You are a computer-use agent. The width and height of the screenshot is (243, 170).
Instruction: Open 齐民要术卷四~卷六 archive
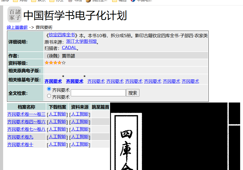26,122
